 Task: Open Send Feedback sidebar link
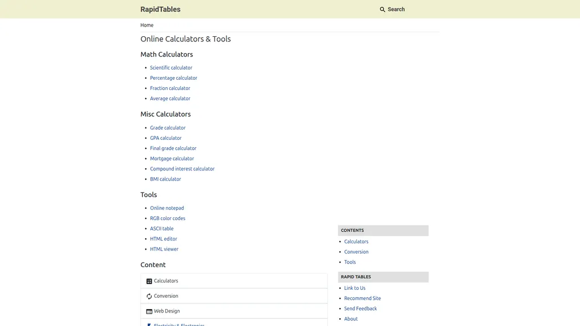360,308
